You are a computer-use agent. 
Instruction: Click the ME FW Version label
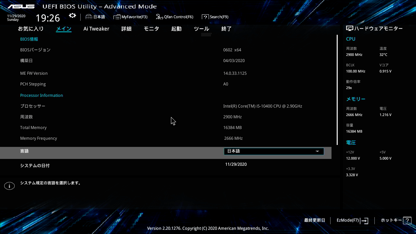pyautogui.click(x=34, y=73)
